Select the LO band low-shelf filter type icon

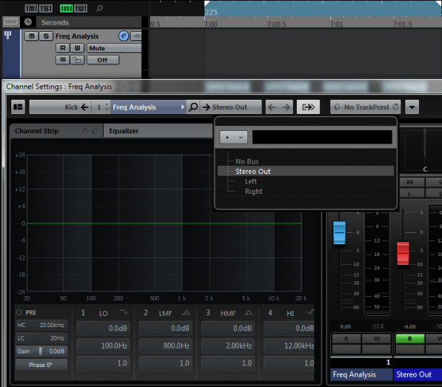(x=124, y=312)
